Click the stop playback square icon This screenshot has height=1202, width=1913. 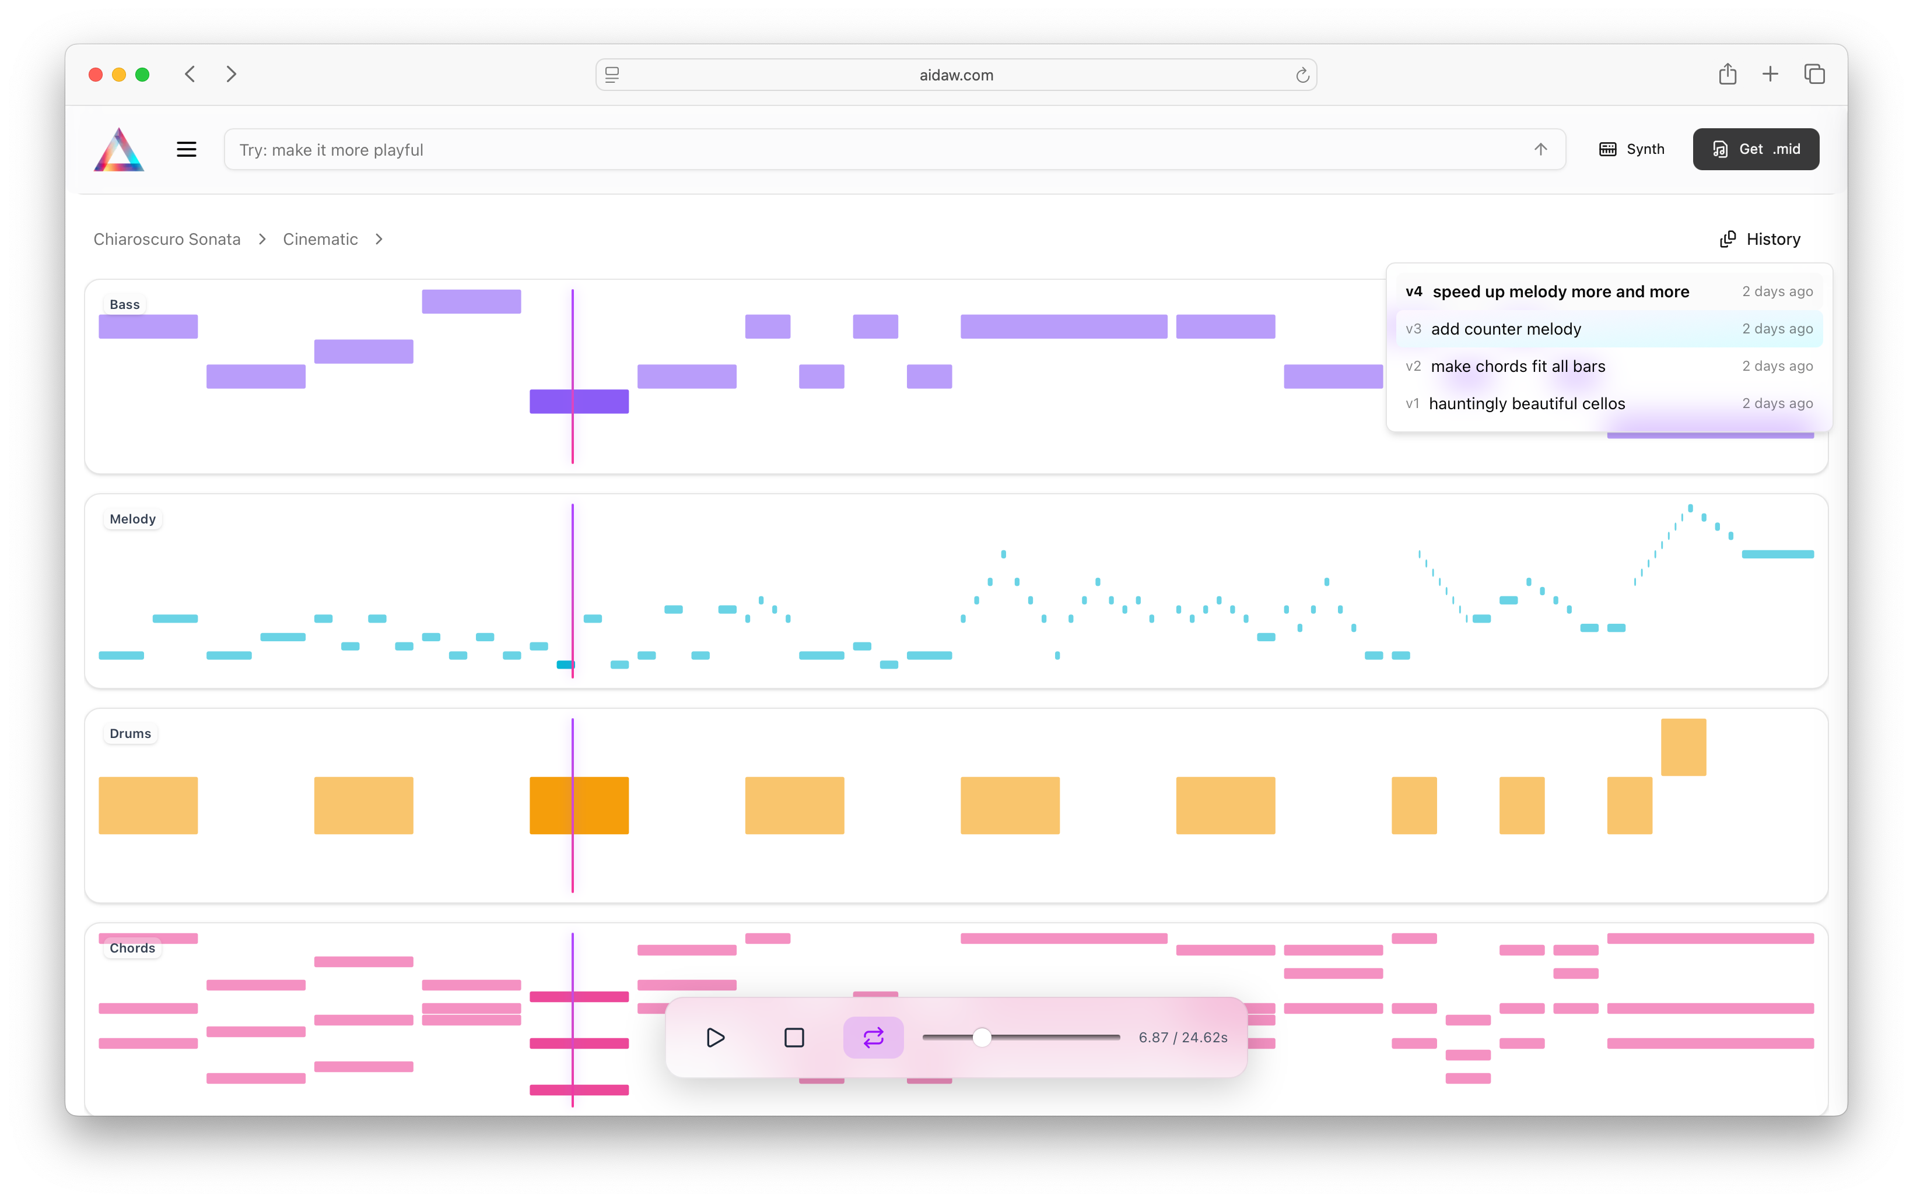click(794, 1038)
